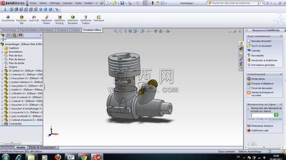Save the assembly with the floppy icon
286x160 pixels.
click(x=122, y=3)
